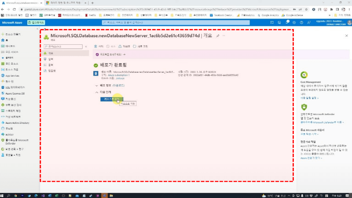The height and width of the screenshot is (198, 352).
Task: Collapse the deployment blade menu
Action: 86,47
